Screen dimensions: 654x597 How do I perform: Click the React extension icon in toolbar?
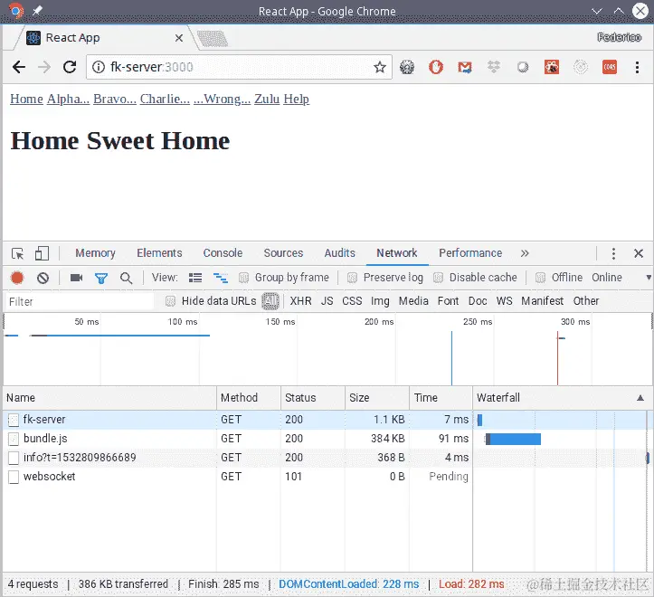pyautogui.click(x=552, y=67)
